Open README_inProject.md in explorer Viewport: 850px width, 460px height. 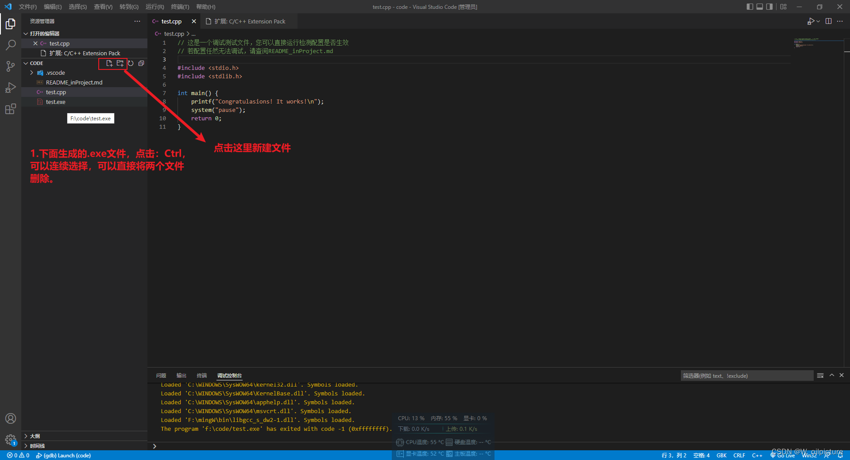(84, 82)
